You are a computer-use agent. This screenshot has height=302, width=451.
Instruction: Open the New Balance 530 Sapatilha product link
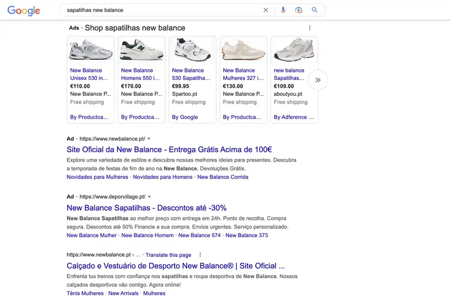pyautogui.click(x=191, y=74)
